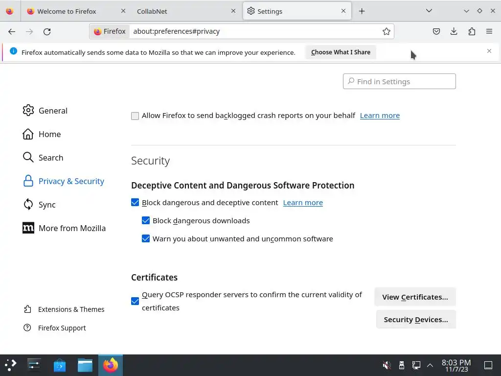Reload the current page
Screen dimensions: 501x376
pyautogui.click(x=47, y=31)
